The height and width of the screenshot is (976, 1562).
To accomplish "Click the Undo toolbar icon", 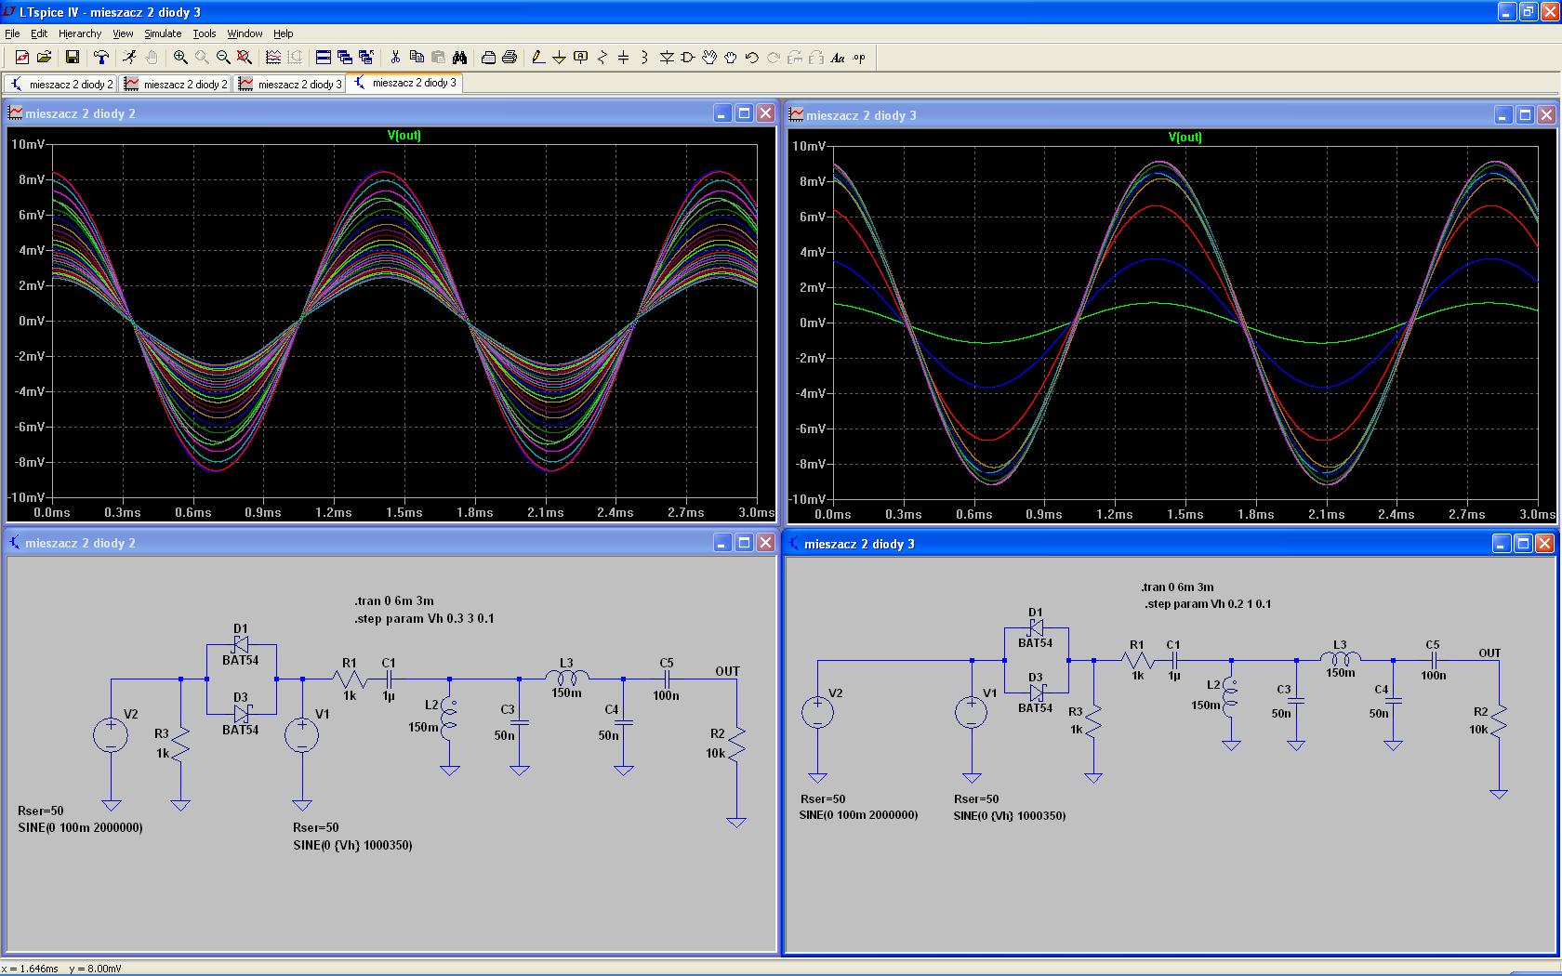I will 752,58.
